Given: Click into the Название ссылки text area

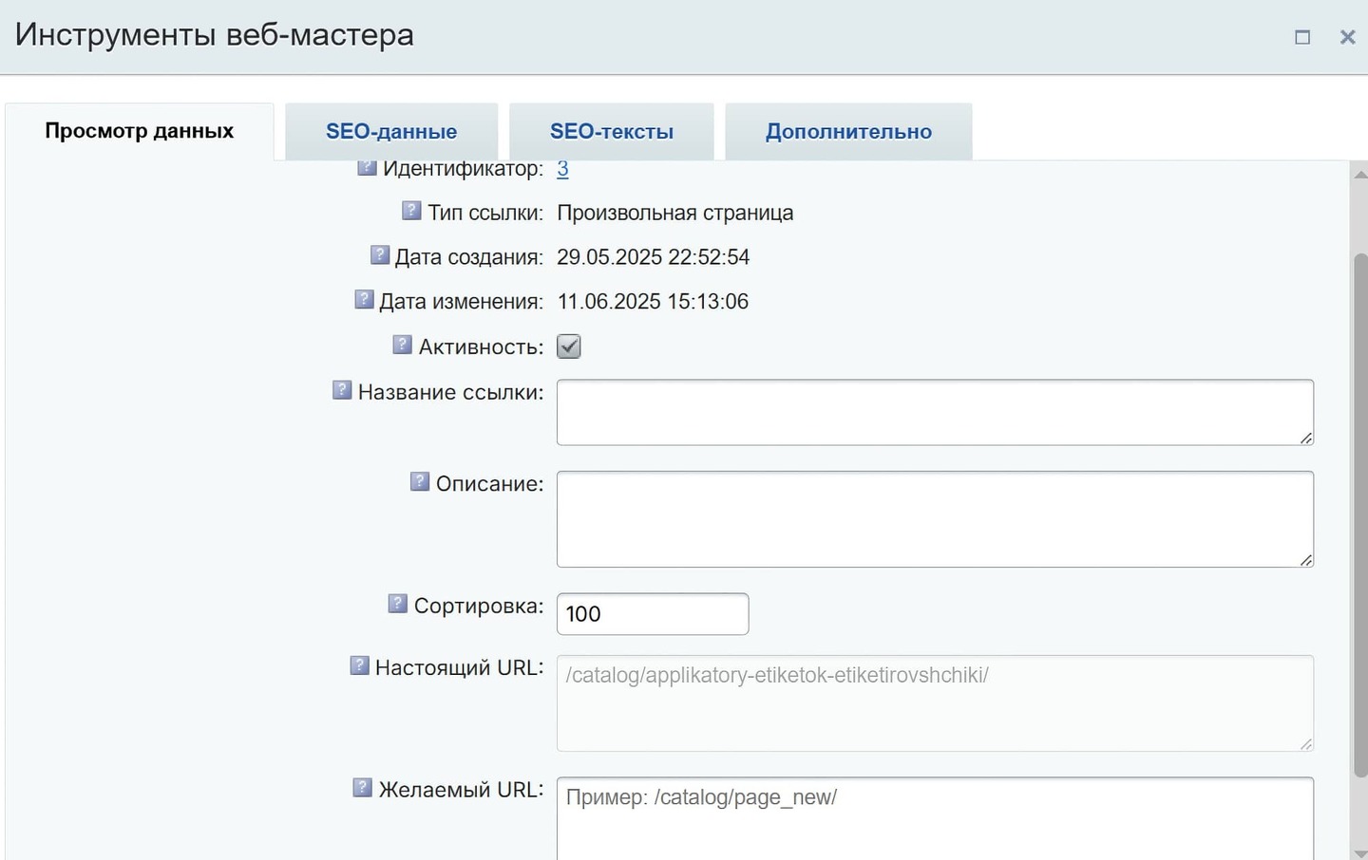Looking at the screenshot, I should click(x=935, y=413).
